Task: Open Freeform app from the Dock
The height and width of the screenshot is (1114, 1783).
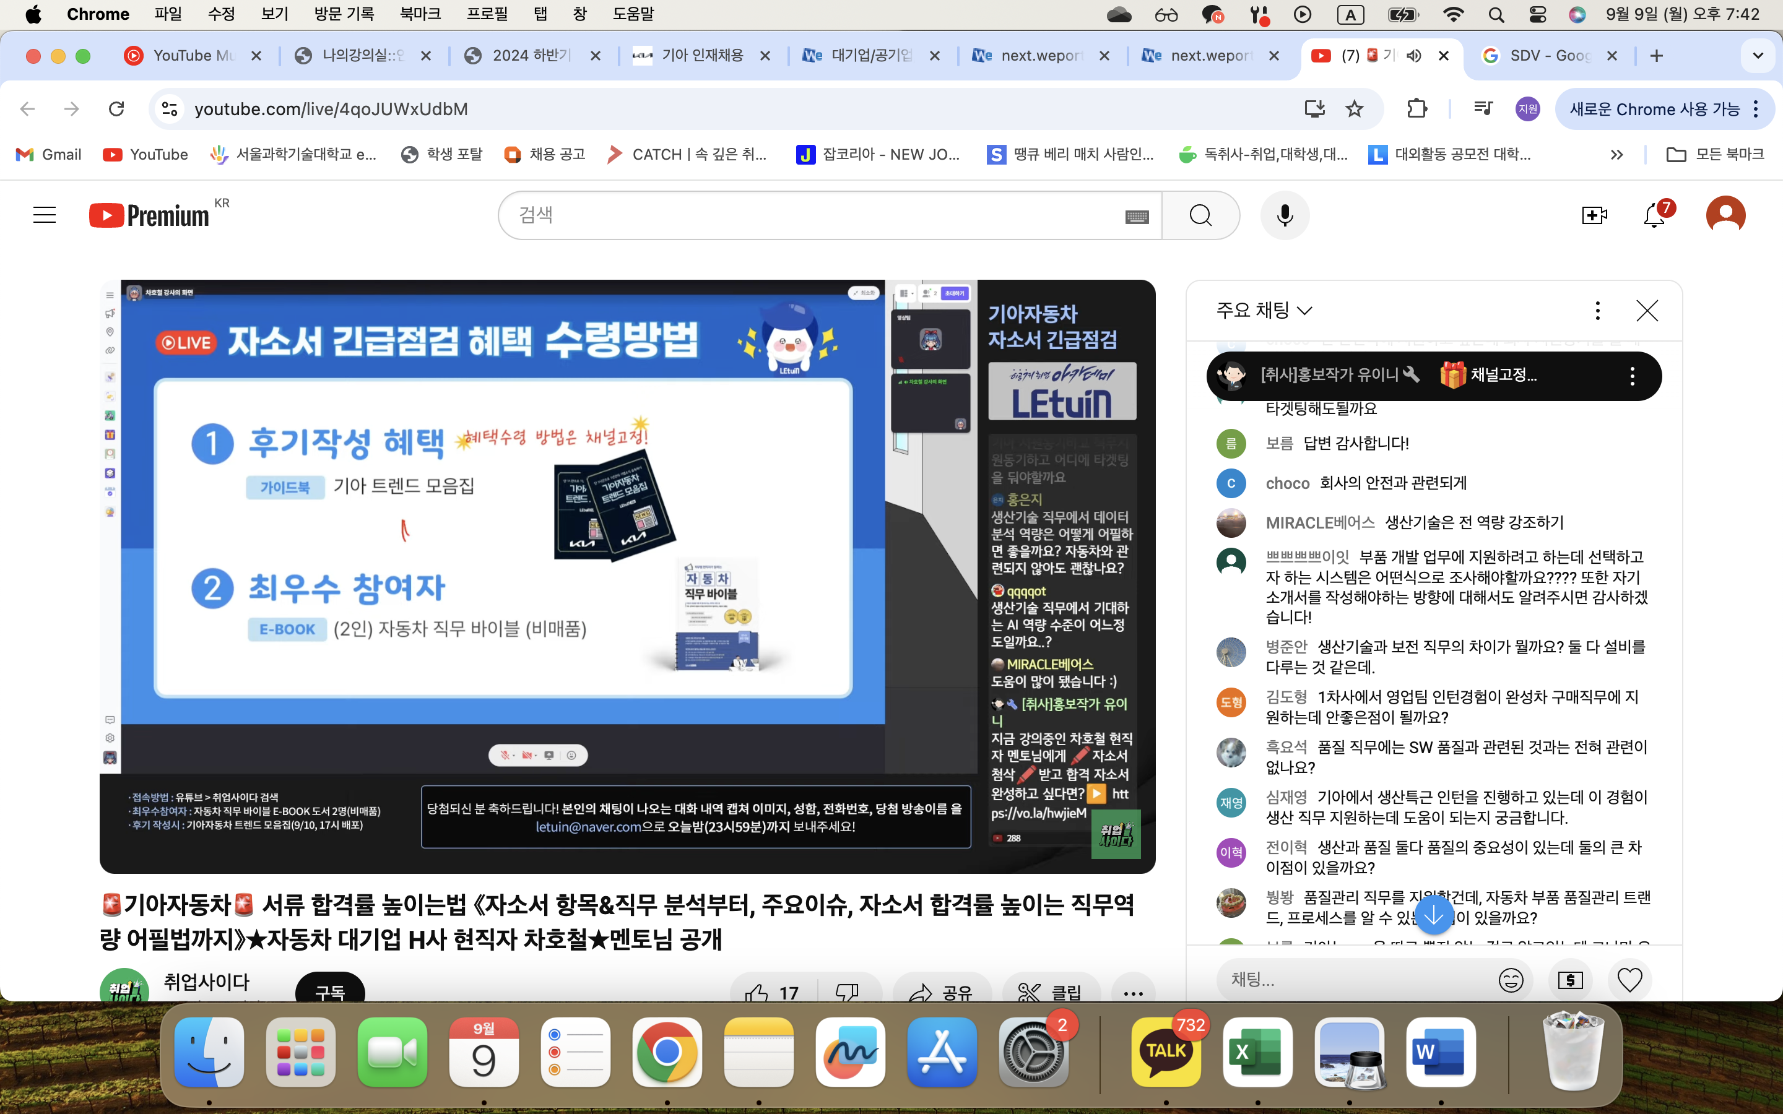Action: pos(850,1052)
